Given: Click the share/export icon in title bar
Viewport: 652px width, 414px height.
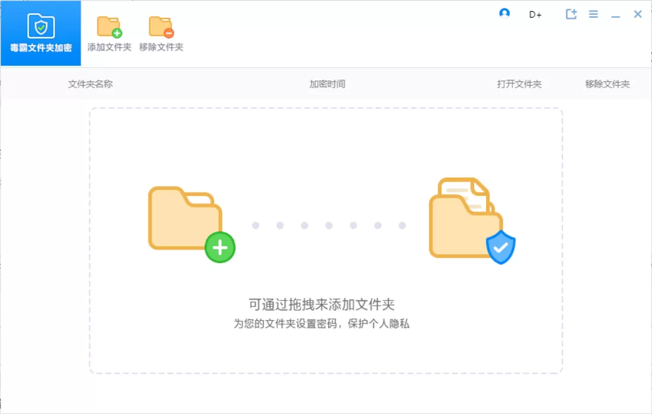Looking at the screenshot, I should [x=572, y=14].
